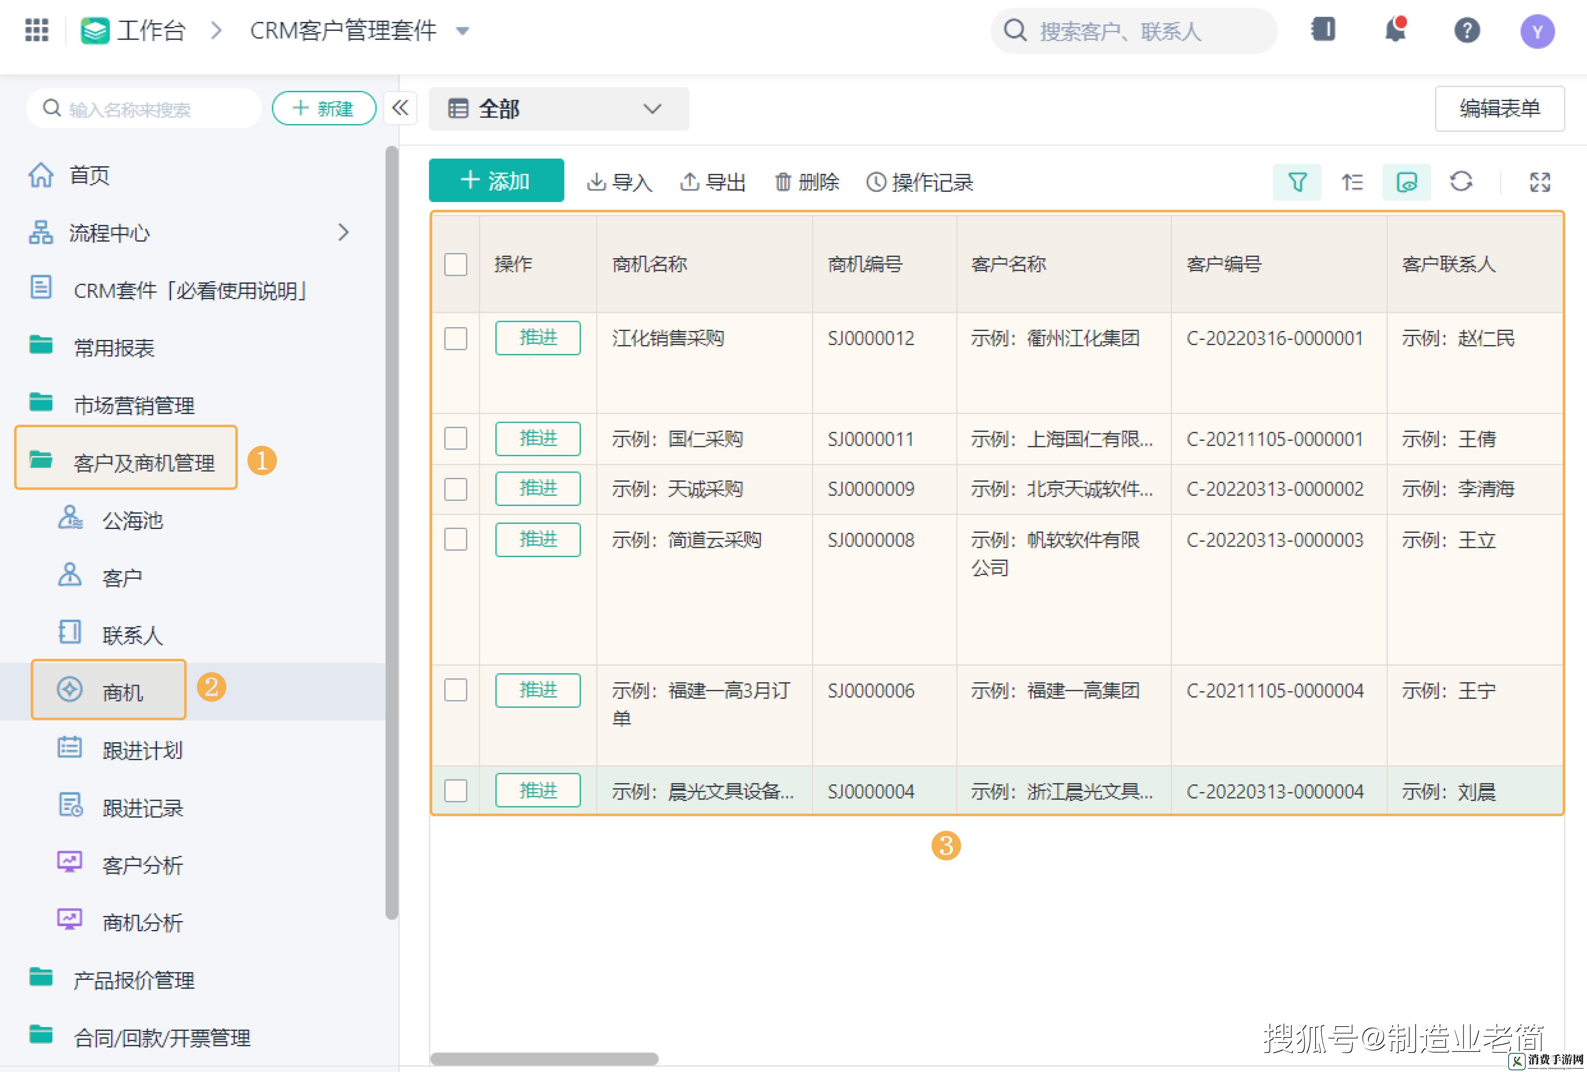Select the checkbox for row SJ0000012

point(456,338)
